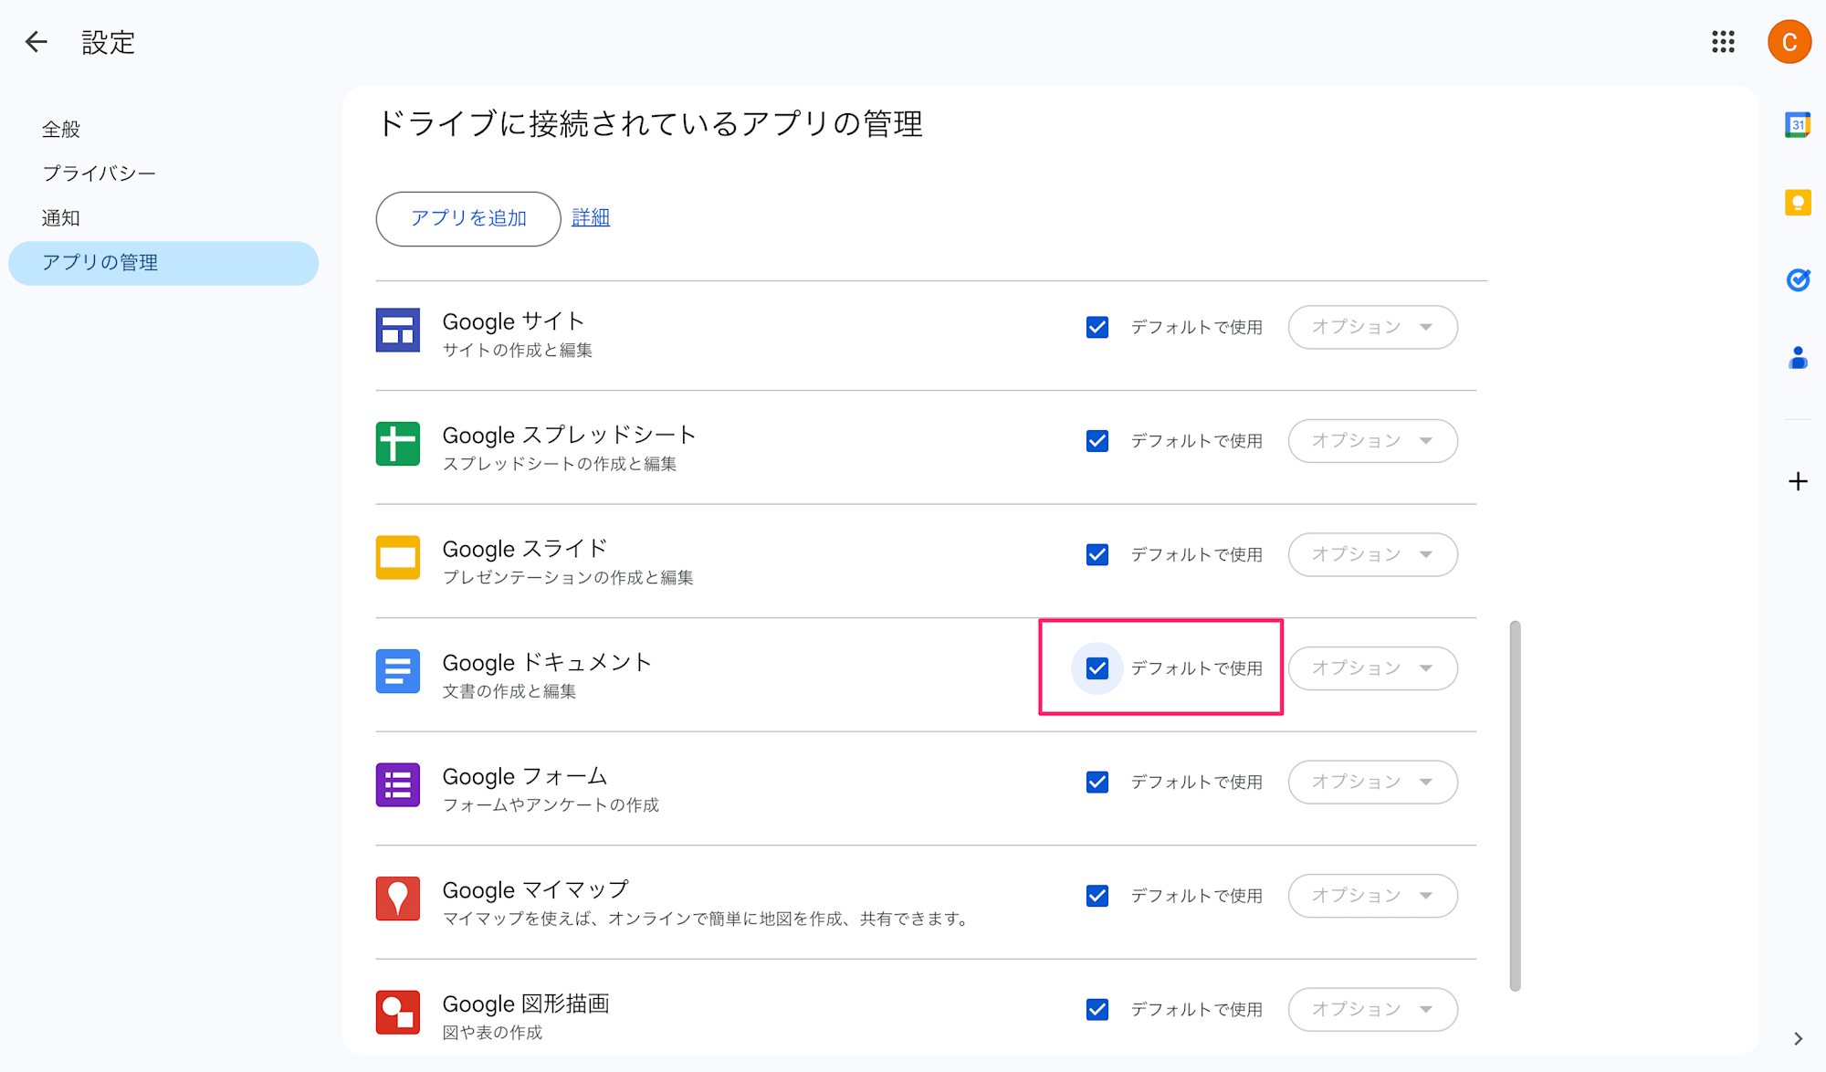
Task: Open オプション dropdown for Google マイマップ
Action: [1372, 896]
